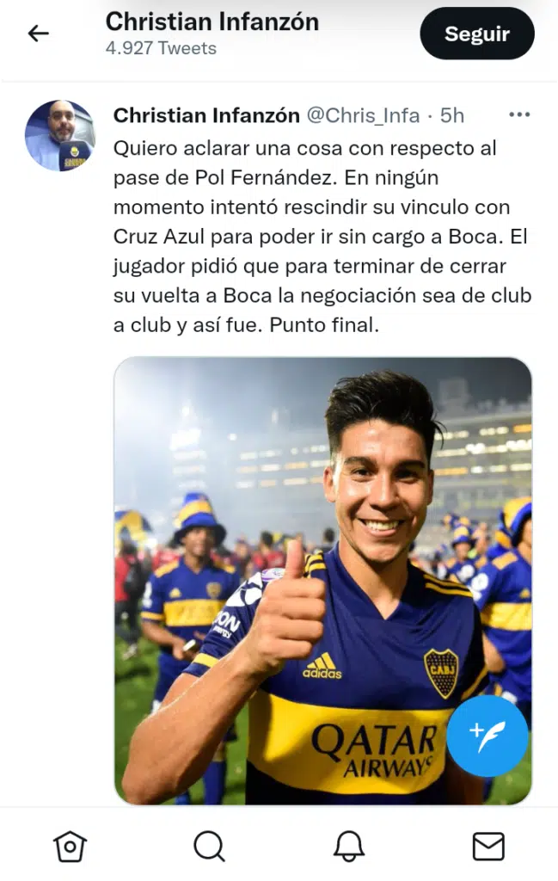Open the Messages envelope icon
The height and width of the screenshot is (881, 558).
tap(488, 847)
